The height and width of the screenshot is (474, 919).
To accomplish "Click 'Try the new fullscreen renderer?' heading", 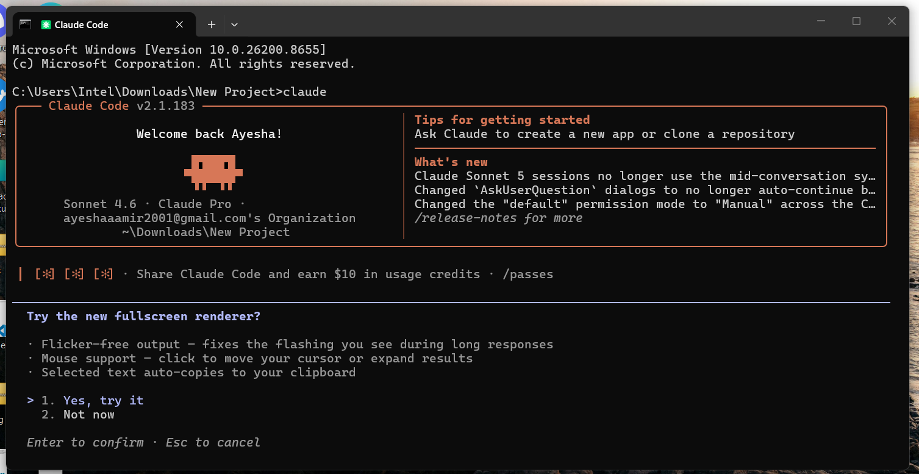I will 143,316.
